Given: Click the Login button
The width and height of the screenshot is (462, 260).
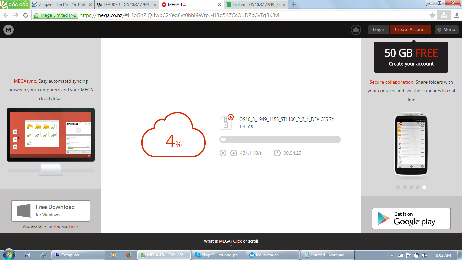Looking at the screenshot, I should click(x=378, y=30).
